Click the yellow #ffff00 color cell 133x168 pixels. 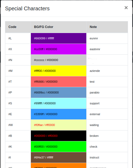click(59, 71)
